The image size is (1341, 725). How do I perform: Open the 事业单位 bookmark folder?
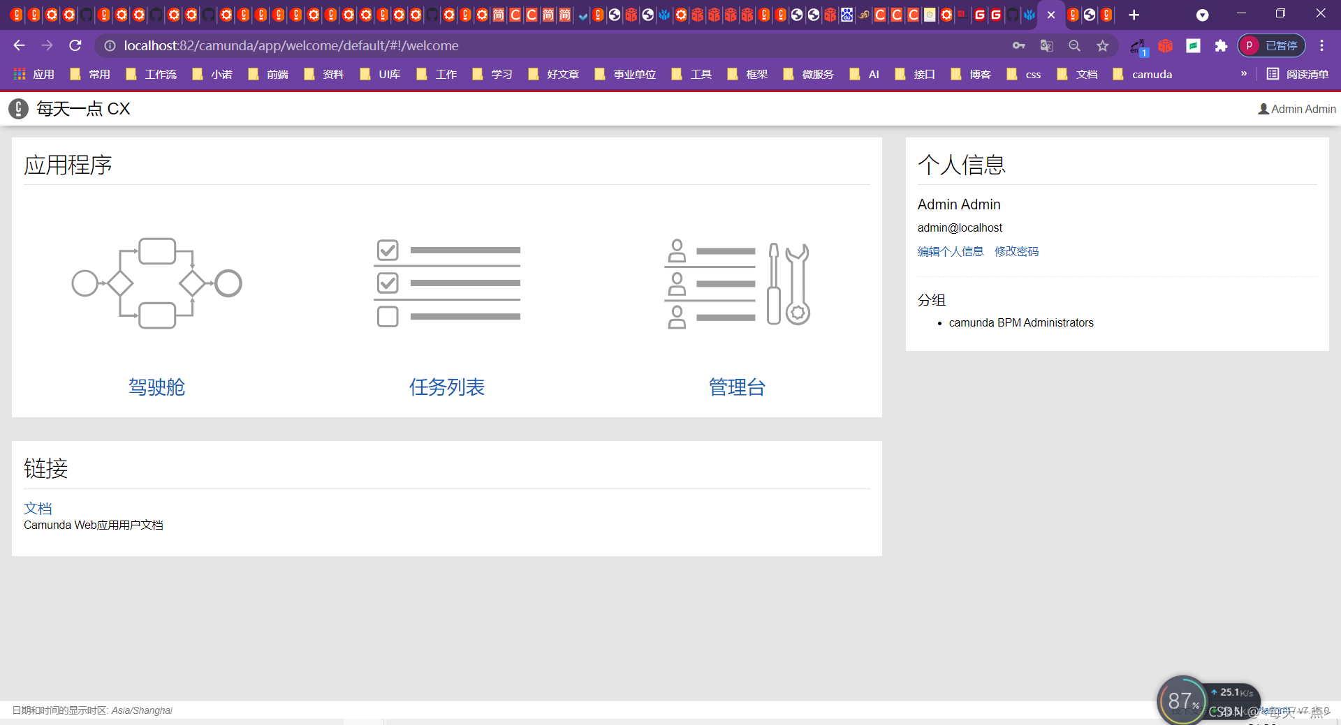[625, 74]
